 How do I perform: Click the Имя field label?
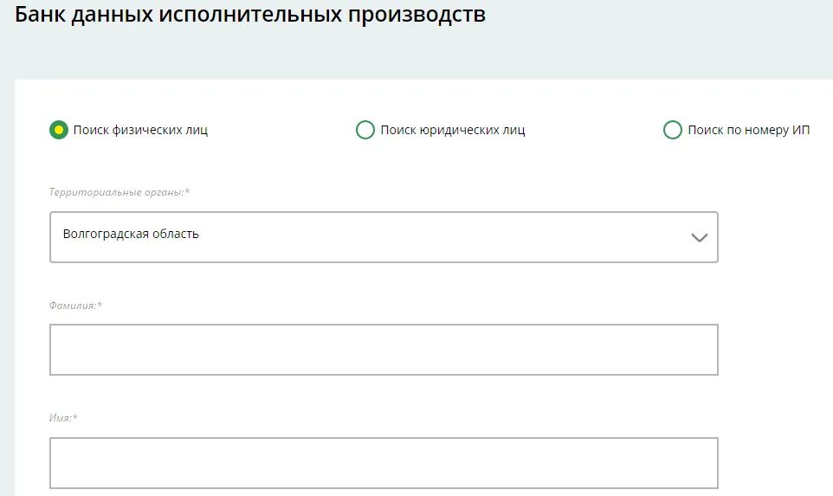click(61, 418)
